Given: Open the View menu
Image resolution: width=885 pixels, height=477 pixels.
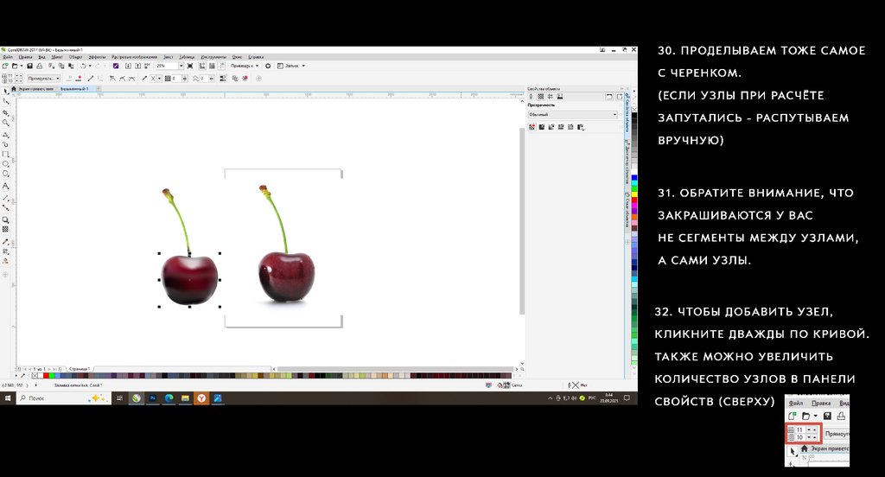Looking at the screenshot, I should (41, 57).
